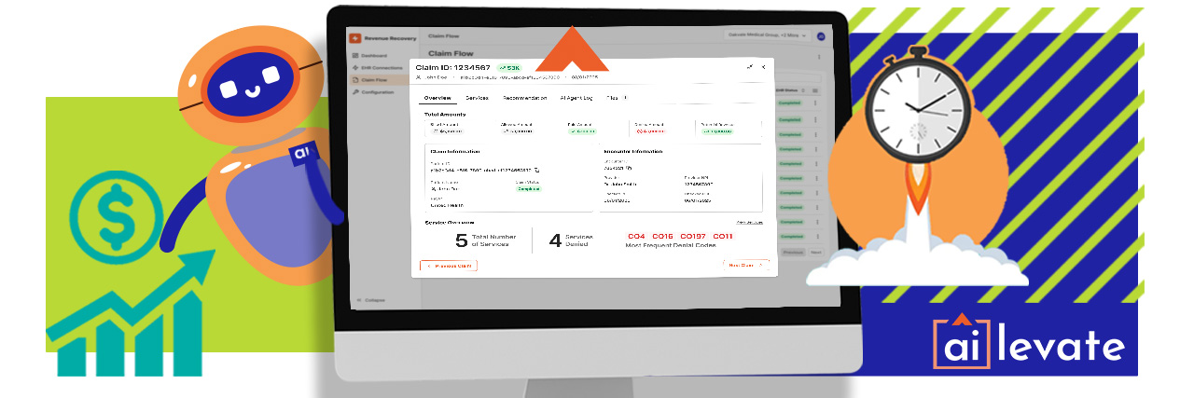The width and height of the screenshot is (1194, 398).
Task: Expand the claim dialog to full screen
Action: point(749,67)
